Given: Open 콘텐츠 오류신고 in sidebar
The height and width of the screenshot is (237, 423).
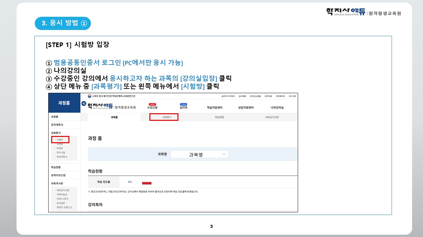Looking at the screenshot, I should [x=64, y=208].
